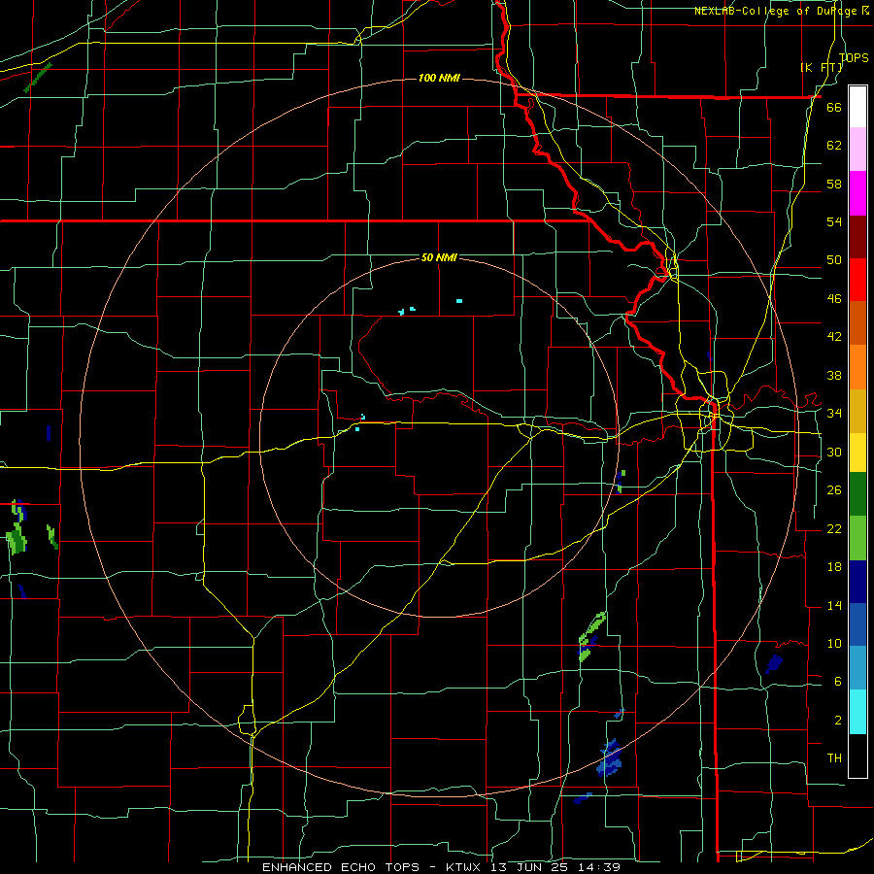Click the "100 NMI" range ring label
874x874 pixels.
439,78
